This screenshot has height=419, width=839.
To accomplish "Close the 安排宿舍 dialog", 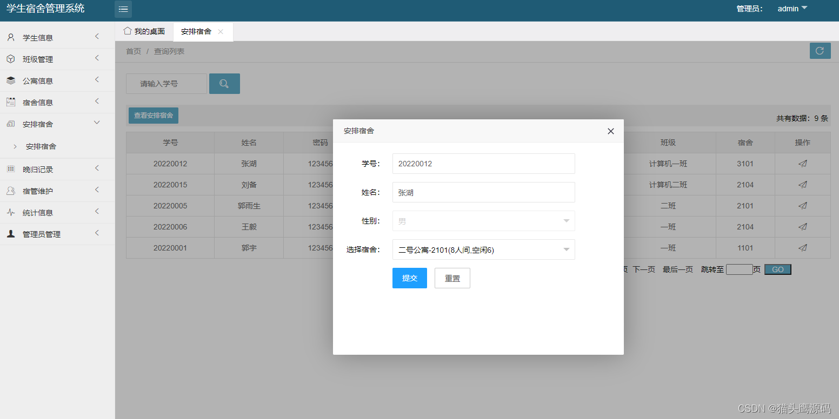I will [x=611, y=131].
